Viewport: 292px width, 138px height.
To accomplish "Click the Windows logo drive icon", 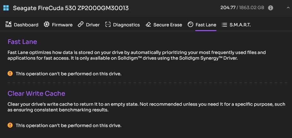I will coord(6,8).
